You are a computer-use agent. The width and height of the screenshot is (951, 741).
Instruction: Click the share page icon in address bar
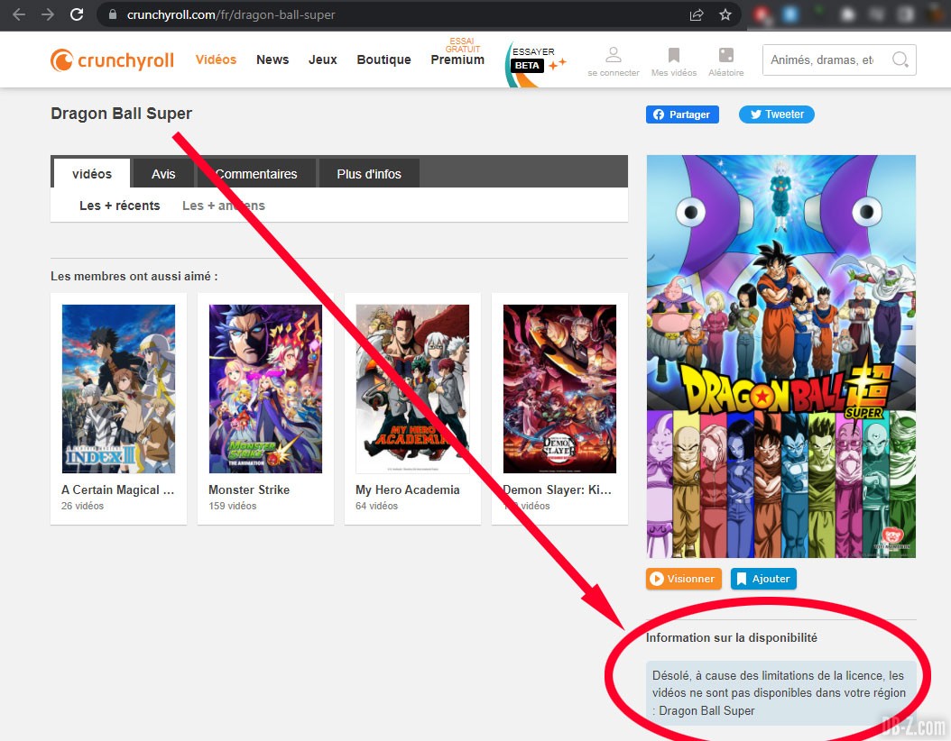point(697,14)
